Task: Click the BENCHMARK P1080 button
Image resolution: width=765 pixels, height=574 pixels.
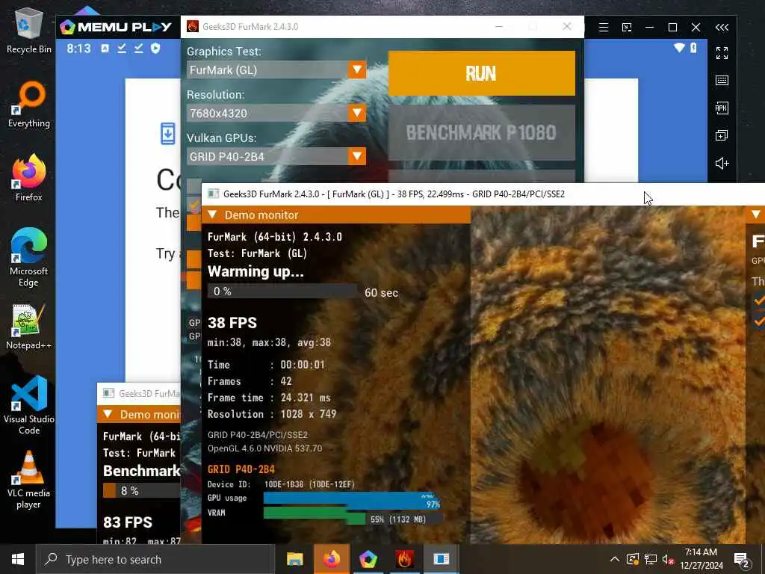Action: tap(482, 132)
